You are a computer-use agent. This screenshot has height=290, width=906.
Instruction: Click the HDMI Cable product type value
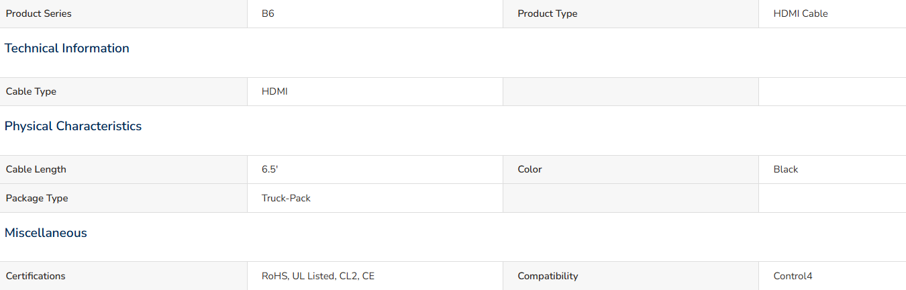click(800, 13)
